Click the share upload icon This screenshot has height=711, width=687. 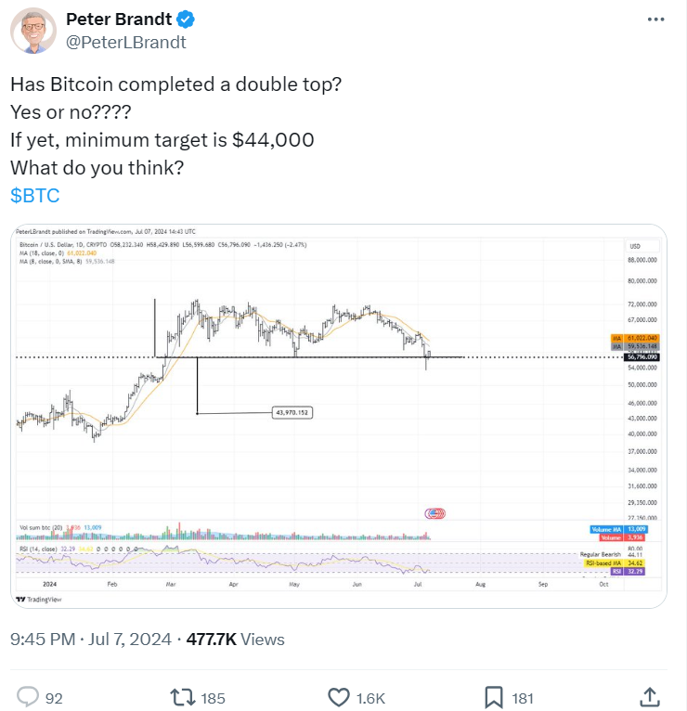pyautogui.click(x=651, y=696)
